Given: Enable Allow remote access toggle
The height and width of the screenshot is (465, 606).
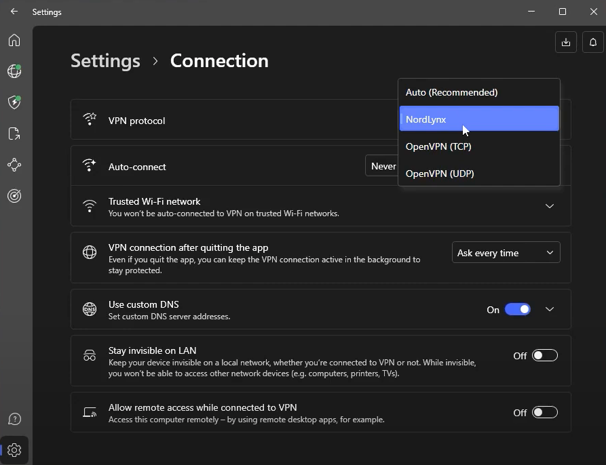Looking at the screenshot, I should 544,413.
